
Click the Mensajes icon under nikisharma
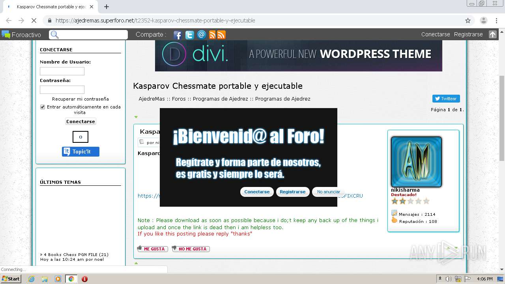(x=394, y=213)
